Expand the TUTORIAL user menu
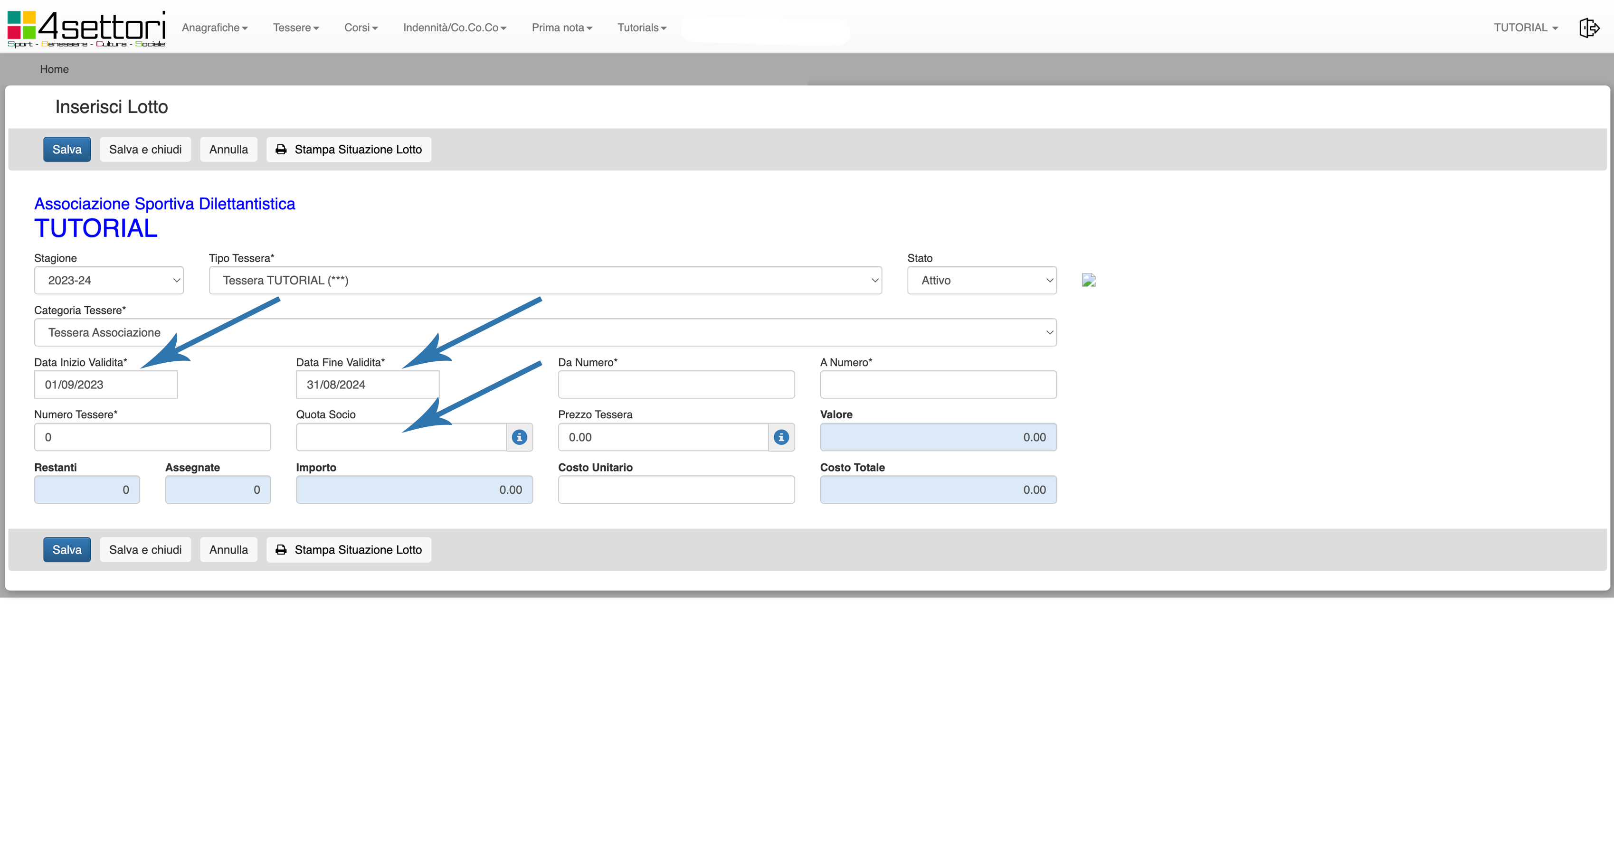1614x866 pixels. (x=1525, y=28)
